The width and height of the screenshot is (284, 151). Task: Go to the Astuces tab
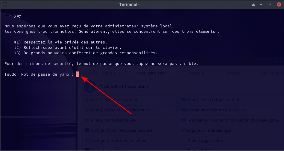point(233,73)
